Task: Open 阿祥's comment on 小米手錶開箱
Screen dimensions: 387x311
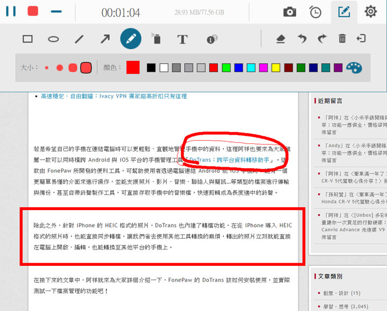Action: (354, 125)
